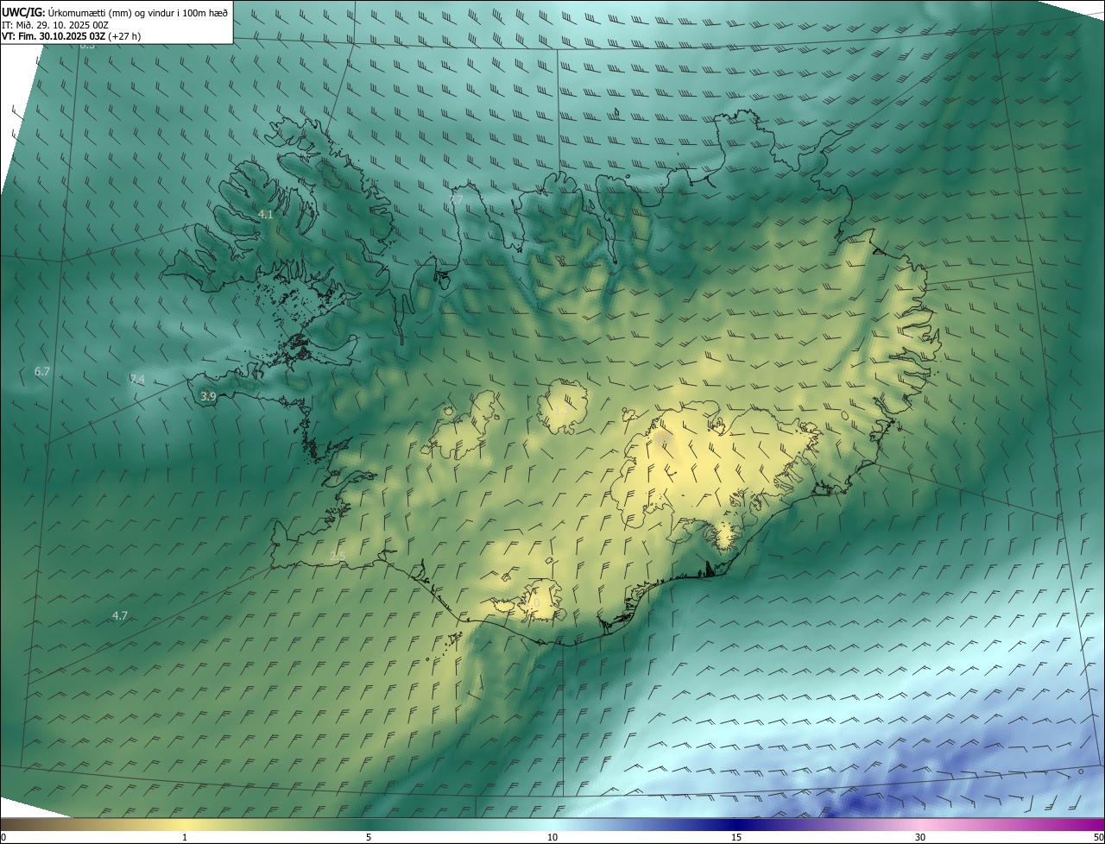Viewport: 1105px width, 844px height.
Task: Click the colour scale label "10"
Action: coord(552,837)
